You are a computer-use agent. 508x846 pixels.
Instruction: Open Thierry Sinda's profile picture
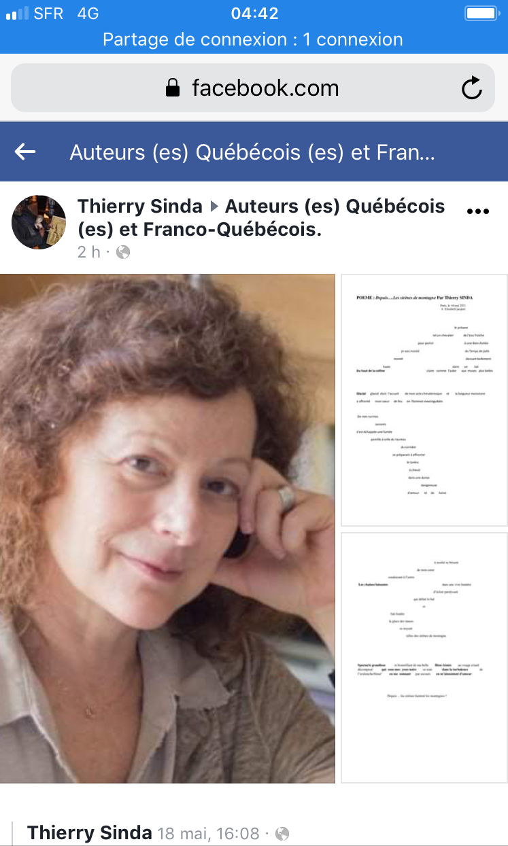(x=39, y=222)
